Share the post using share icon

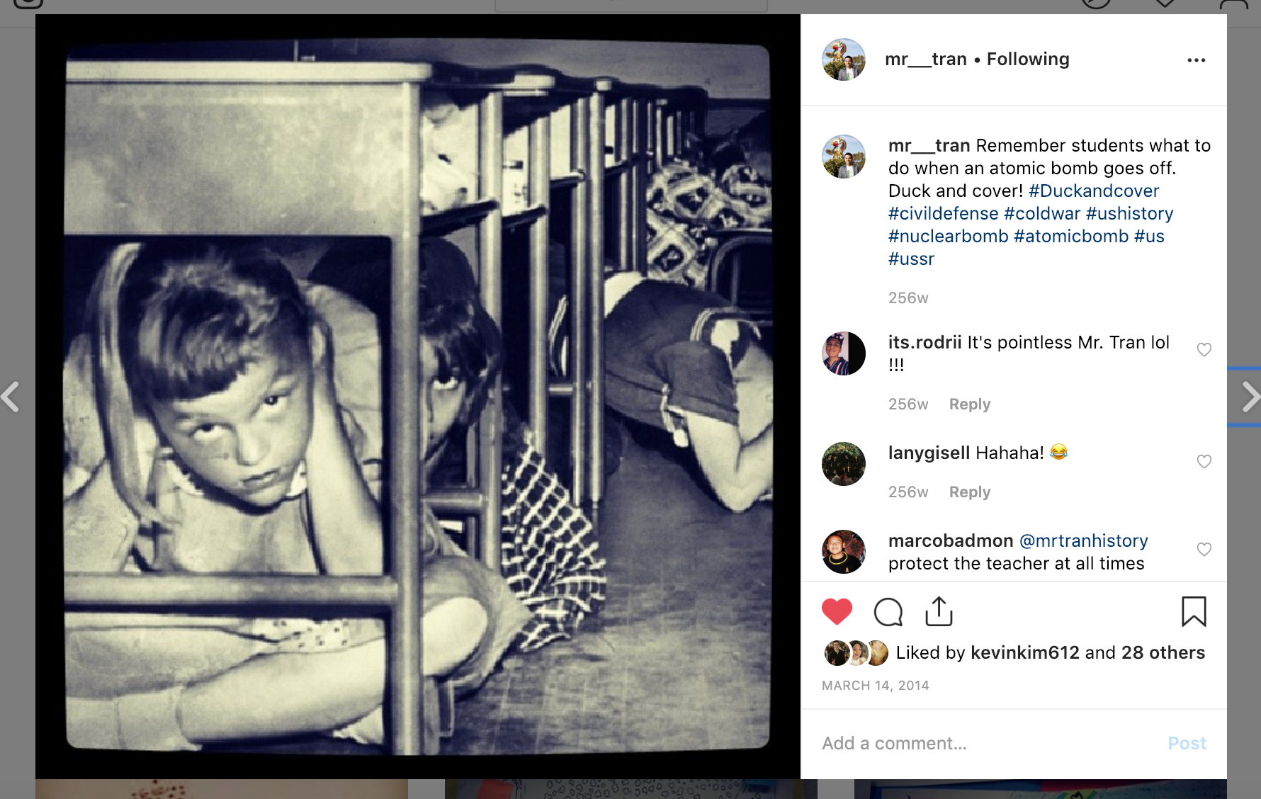coord(939,611)
